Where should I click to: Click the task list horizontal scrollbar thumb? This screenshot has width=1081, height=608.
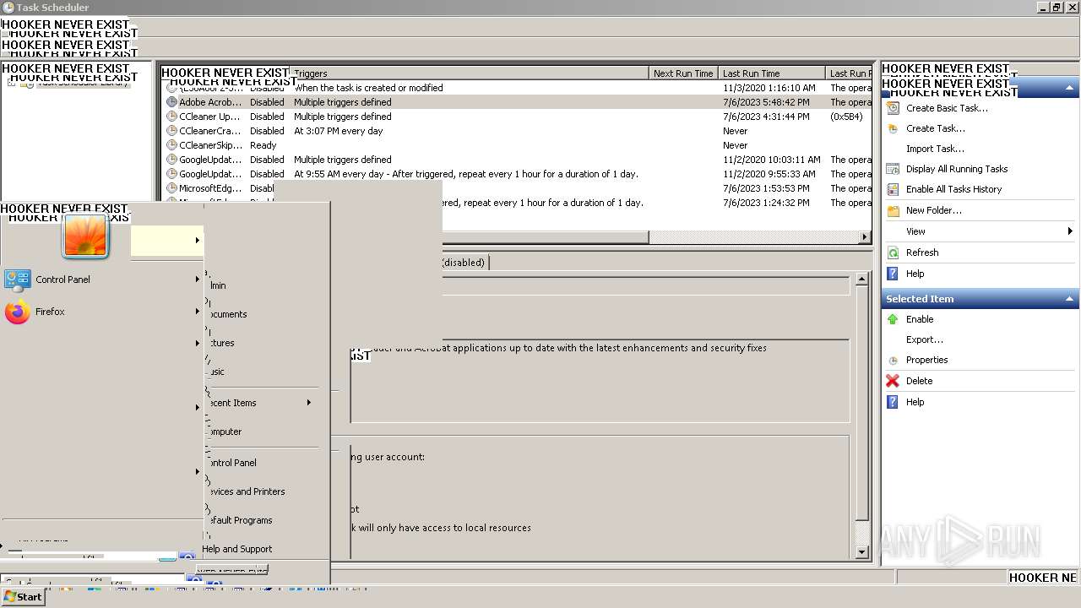click(x=546, y=237)
